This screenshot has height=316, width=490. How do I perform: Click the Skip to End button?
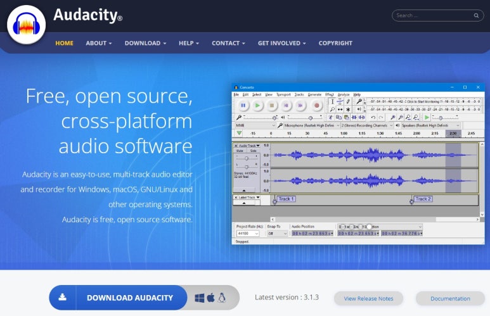pos(300,106)
